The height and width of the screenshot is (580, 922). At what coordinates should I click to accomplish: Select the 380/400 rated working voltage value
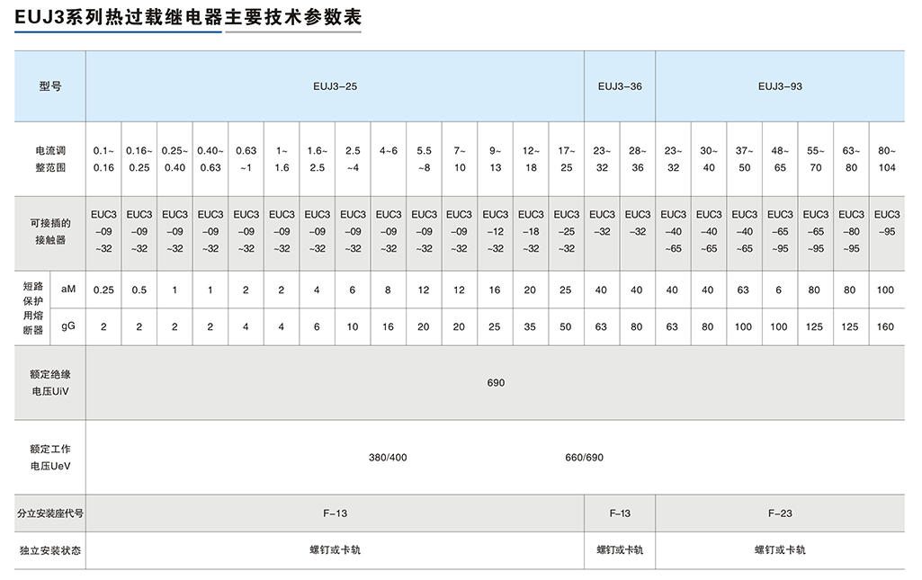[x=388, y=458]
